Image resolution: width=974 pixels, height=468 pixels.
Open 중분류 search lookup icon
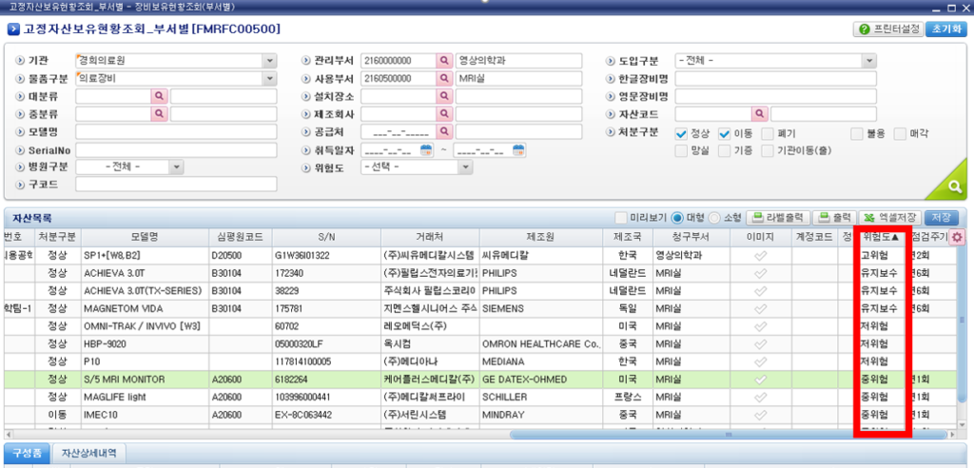(x=160, y=114)
